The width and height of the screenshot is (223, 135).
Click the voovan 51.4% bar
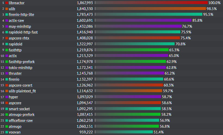124,132
